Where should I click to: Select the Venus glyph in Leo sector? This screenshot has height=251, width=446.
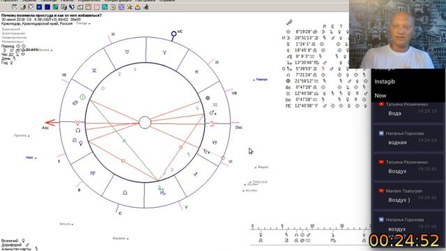click(x=81, y=143)
